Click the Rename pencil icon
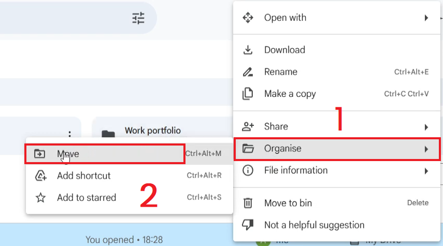 (248, 72)
